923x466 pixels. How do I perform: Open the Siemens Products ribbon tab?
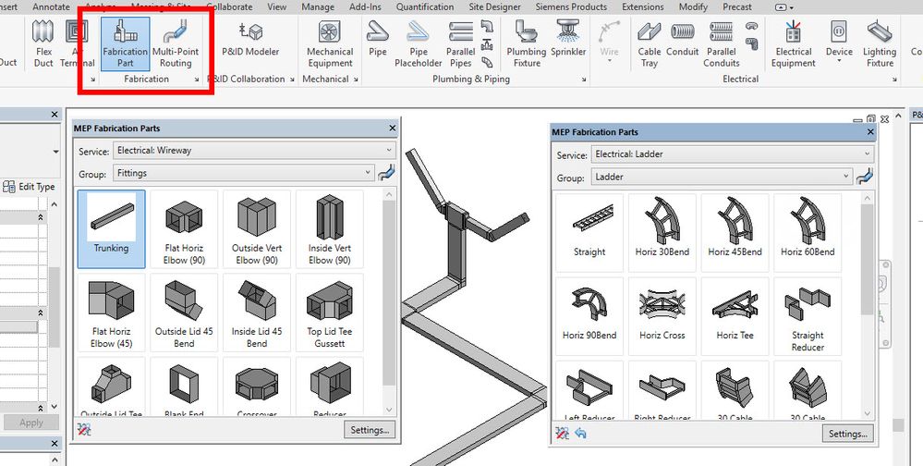point(571,7)
